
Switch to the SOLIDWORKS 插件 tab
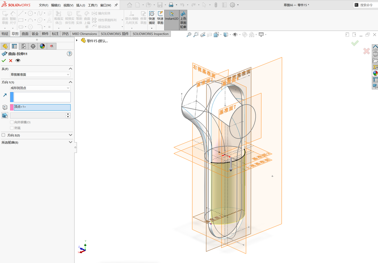click(114, 34)
